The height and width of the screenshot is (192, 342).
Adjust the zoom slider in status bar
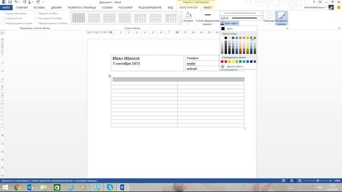[x=318, y=181]
